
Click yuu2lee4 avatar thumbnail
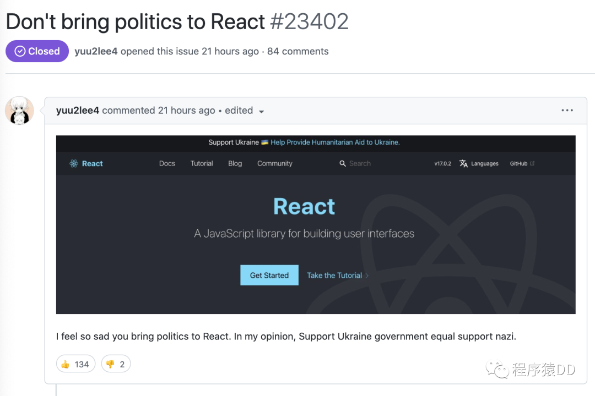19,110
